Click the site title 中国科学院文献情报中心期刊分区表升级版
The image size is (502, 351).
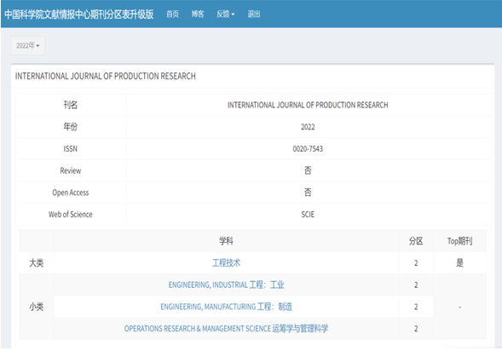click(79, 14)
